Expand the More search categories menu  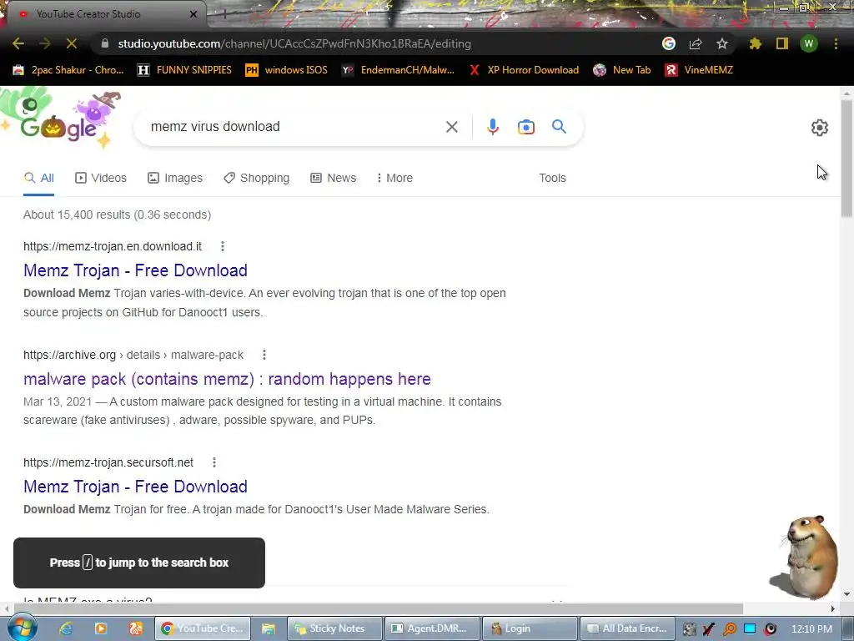pos(394,178)
